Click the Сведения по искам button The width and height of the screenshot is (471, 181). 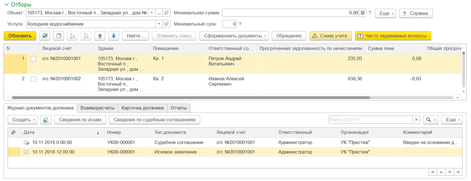click(x=80, y=120)
